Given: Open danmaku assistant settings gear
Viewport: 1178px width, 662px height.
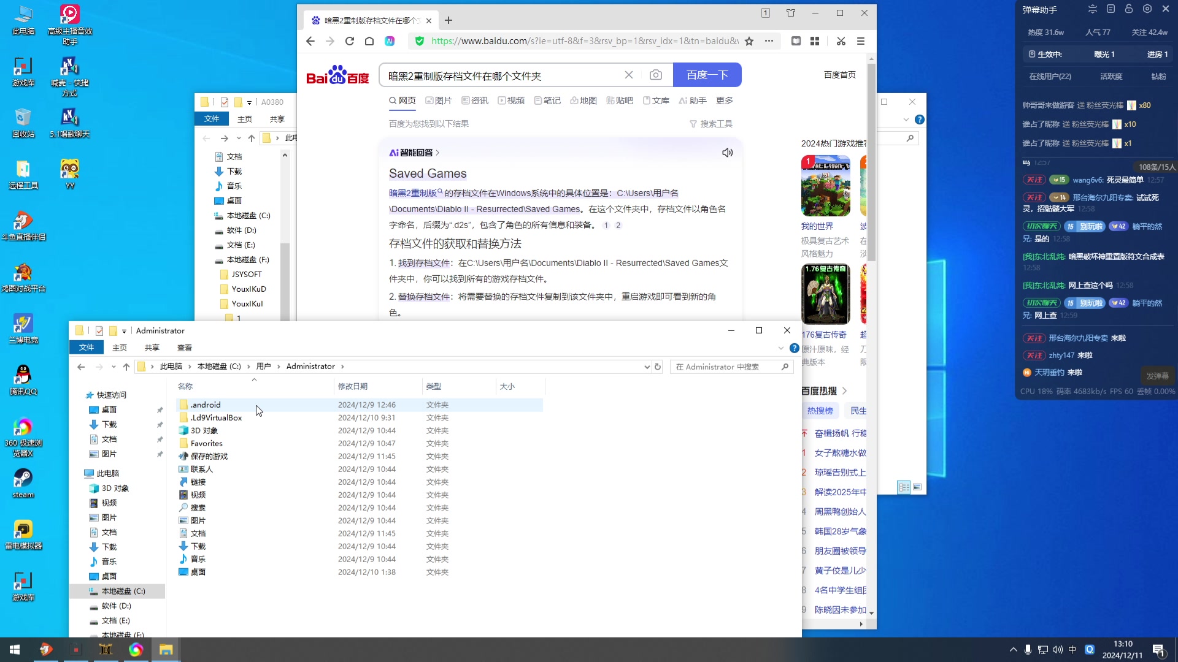Looking at the screenshot, I should [x=1147, y=9].
